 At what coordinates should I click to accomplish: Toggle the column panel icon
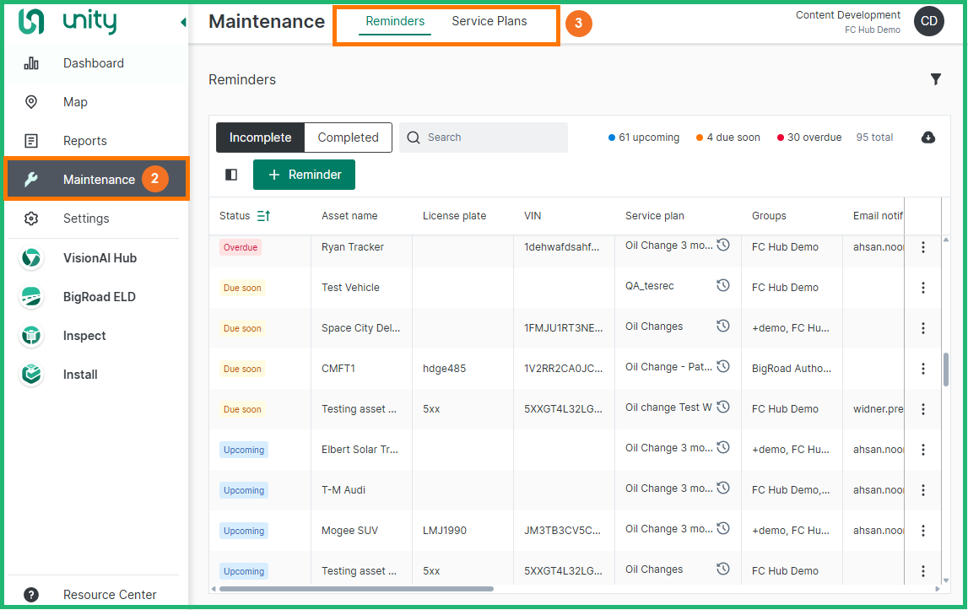(x=231, y=175)
